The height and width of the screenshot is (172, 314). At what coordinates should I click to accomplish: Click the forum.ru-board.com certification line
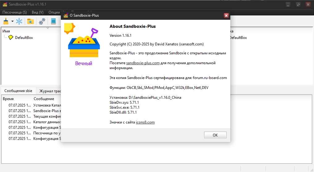168,78
